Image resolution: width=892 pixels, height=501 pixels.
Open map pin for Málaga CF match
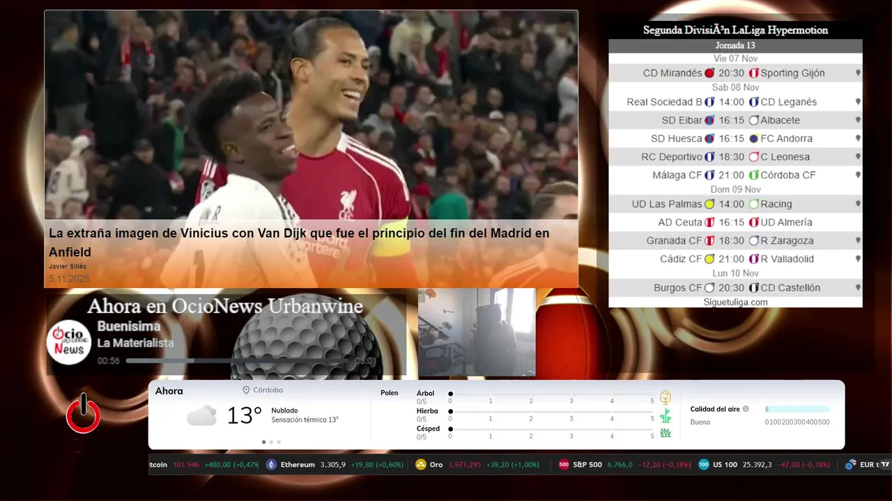[858, 175]
